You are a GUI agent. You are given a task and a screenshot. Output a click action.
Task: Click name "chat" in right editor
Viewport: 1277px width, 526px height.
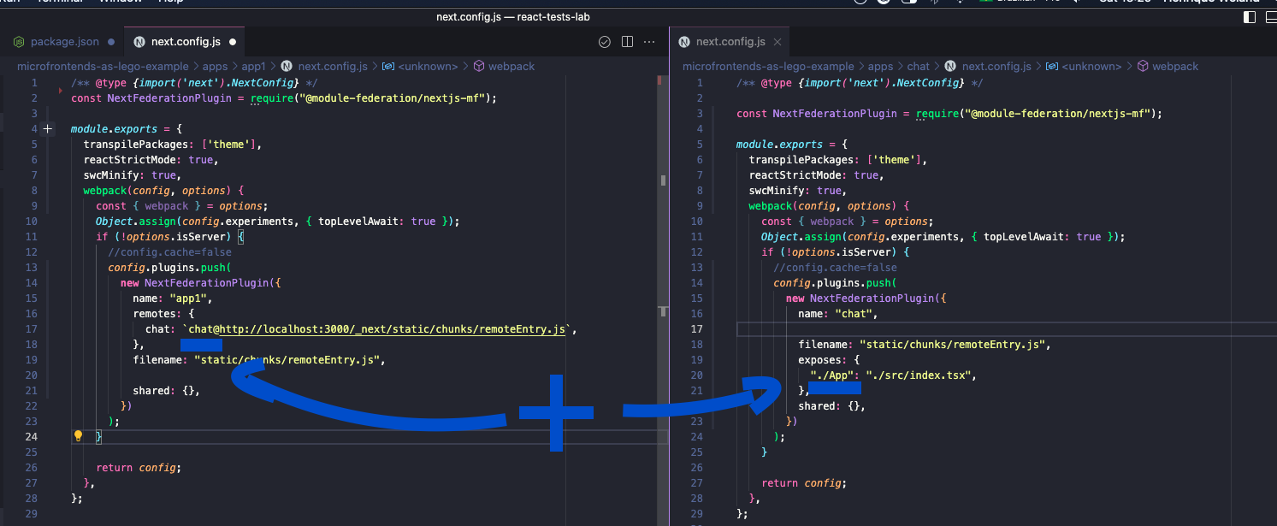point(838,314)
